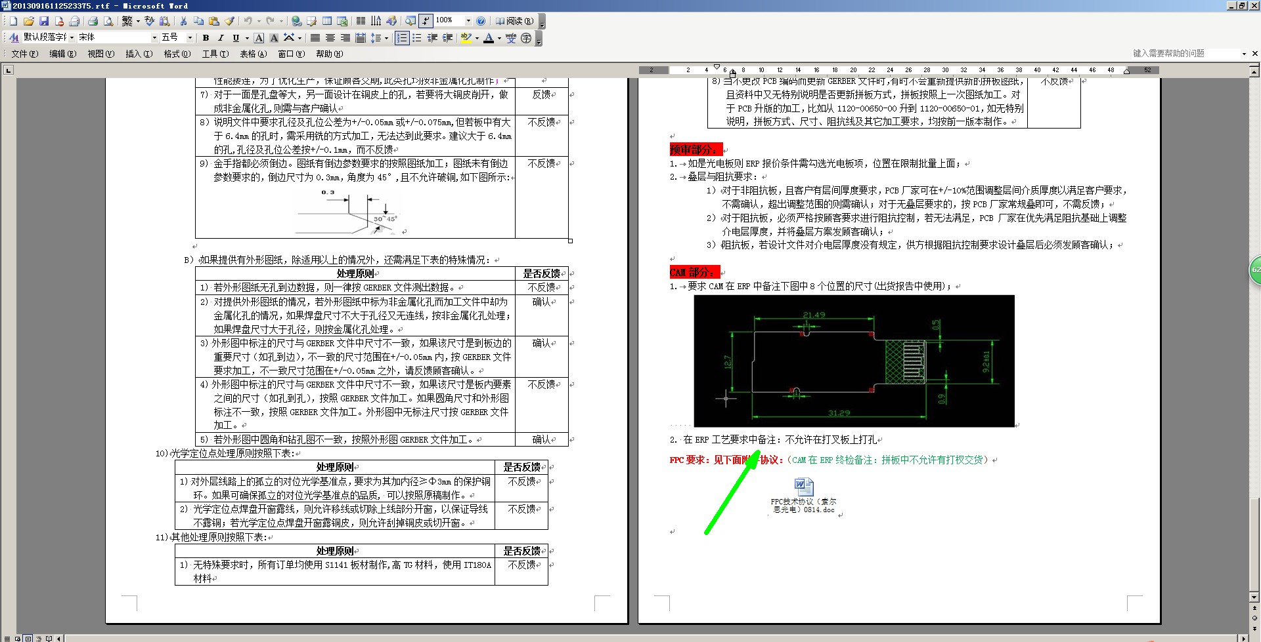Screen dimensions: 1261x642
Task: Open the help question box dropdown arrow
Action: click(1244, 54)
